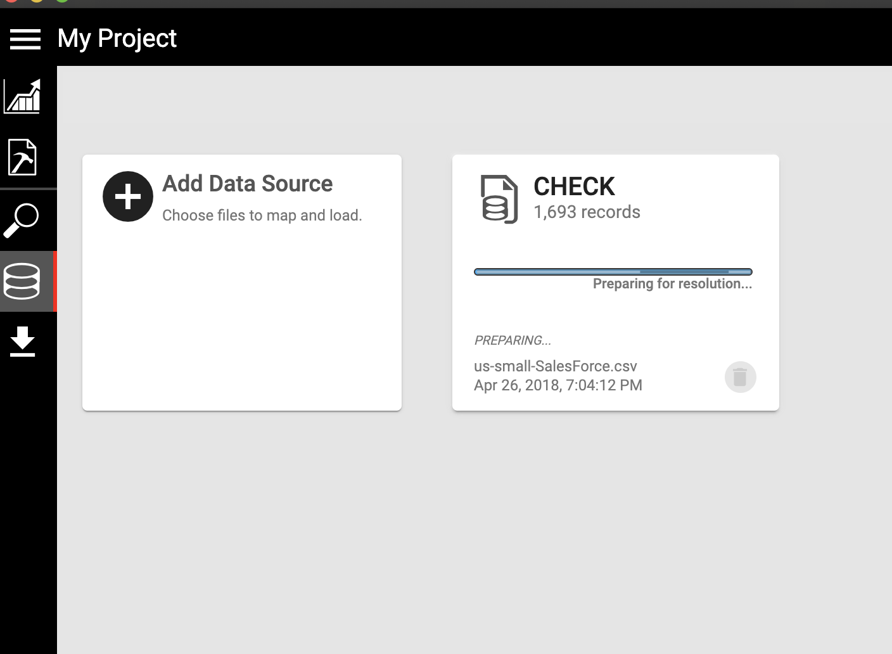This screenshot has width=892, height=654.
Task: Open the magnifying glass search view
Action: 22,220
